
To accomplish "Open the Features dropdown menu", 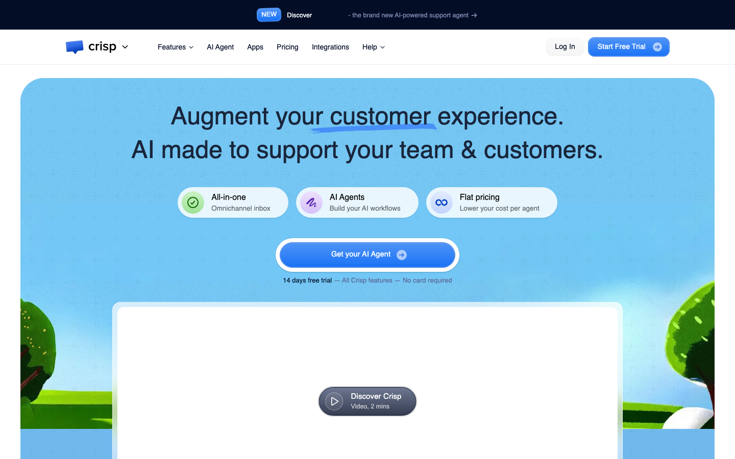I will [176, 47].
